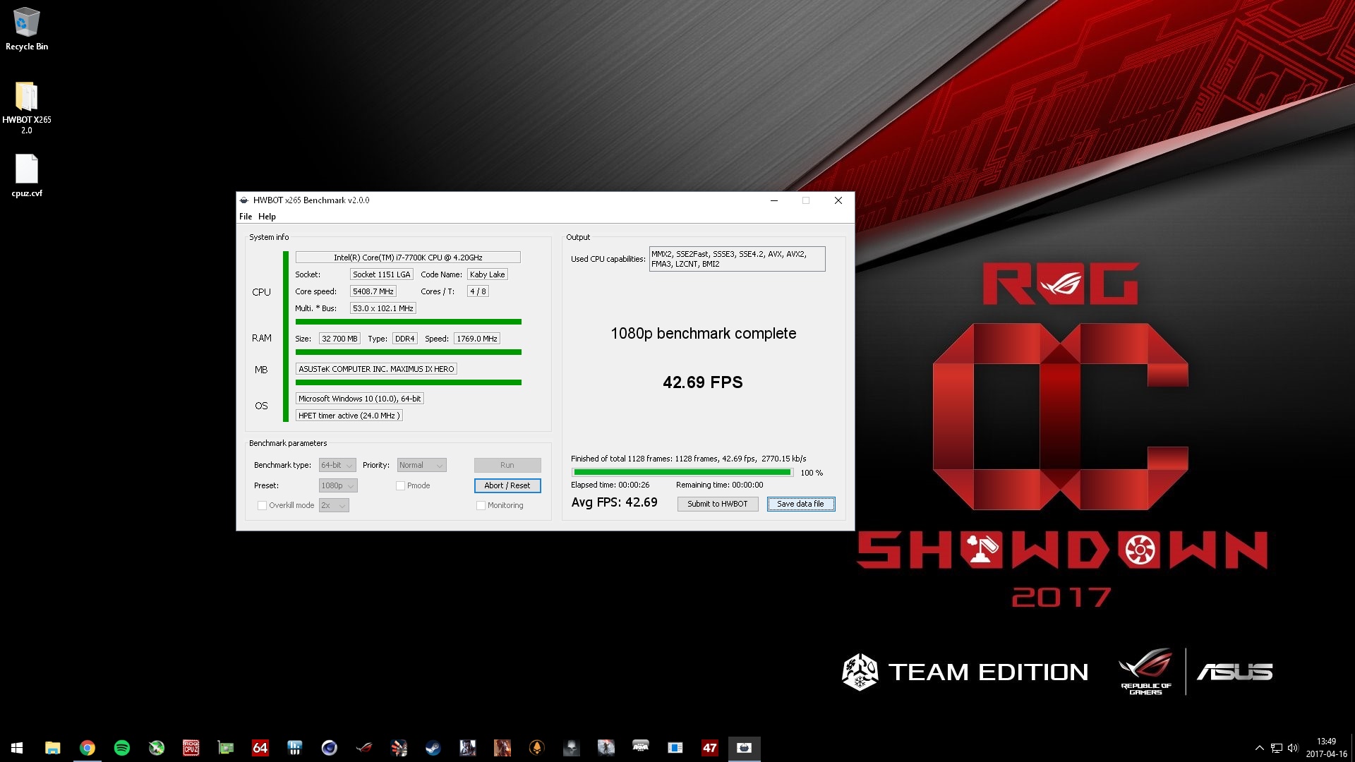Click the MAXIMUS IX HERO motherboard field
1355x762 pixels.
point(376,369)
